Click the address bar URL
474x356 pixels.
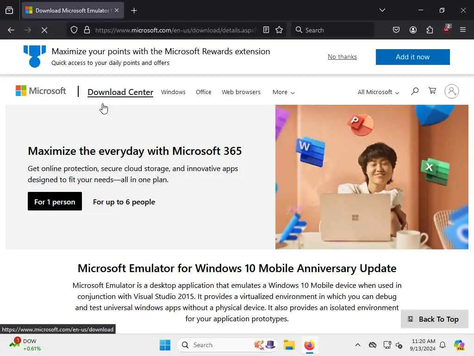[175, 30]
